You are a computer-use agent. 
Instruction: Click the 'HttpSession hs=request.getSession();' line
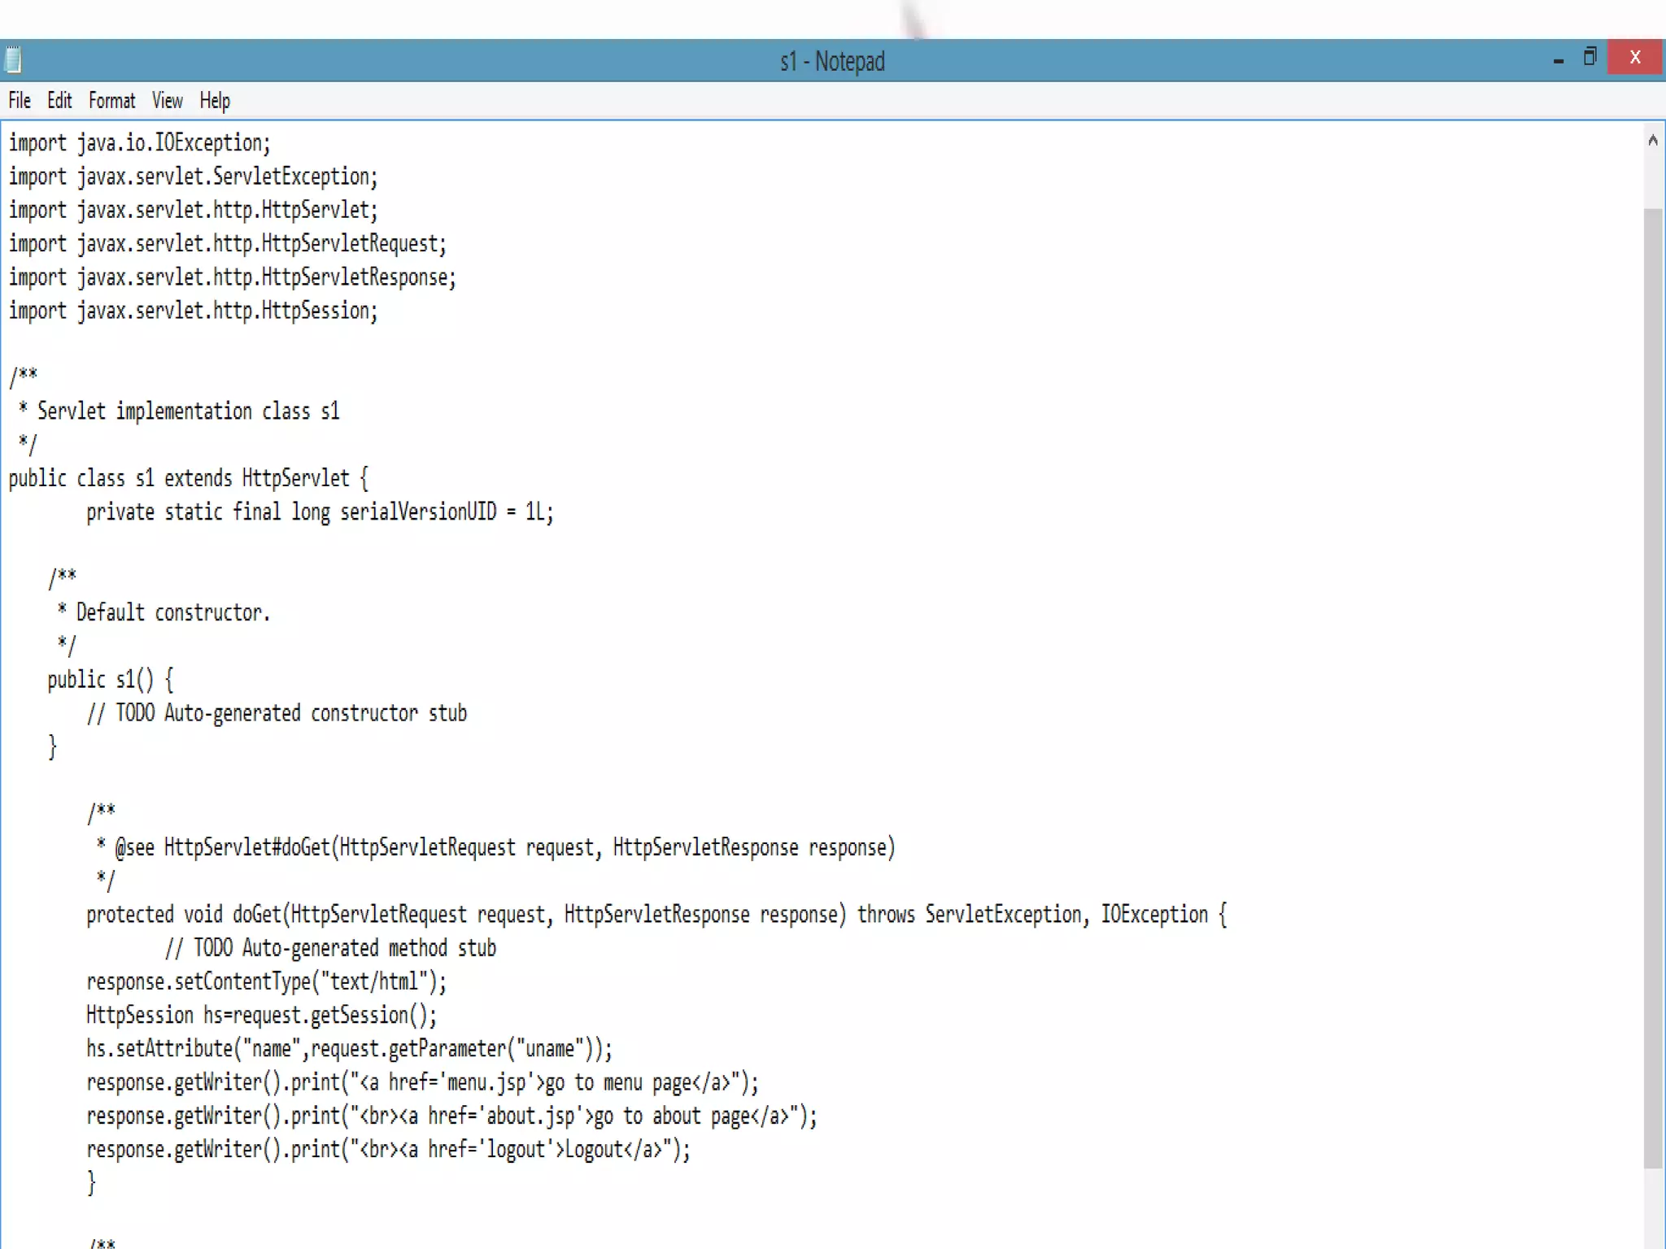pos(261,1016)
